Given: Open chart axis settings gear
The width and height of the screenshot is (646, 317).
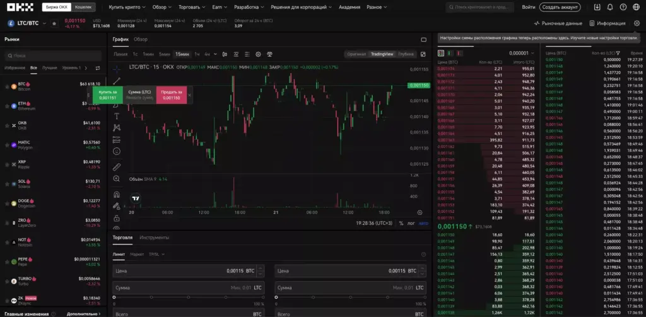Looking at the screenshot, I should point(420,212).
